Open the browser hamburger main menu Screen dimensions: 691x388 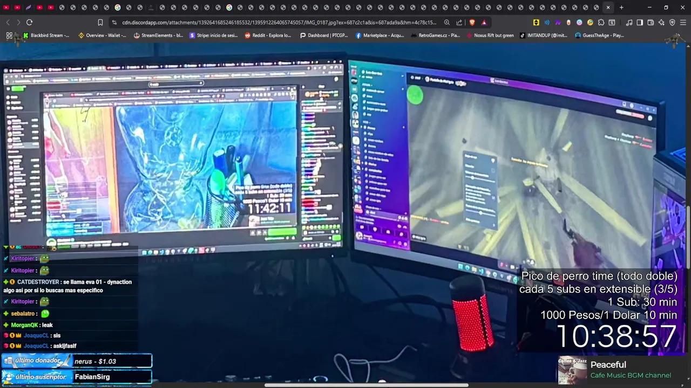pos(683,23)
